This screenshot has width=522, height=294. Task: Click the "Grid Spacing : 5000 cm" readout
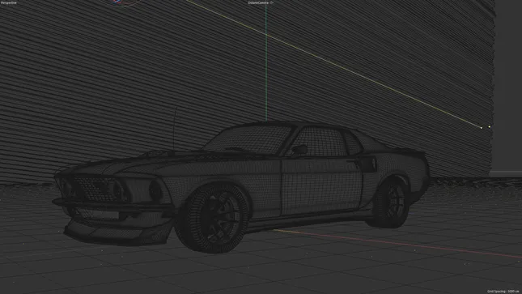coord(503,292)
